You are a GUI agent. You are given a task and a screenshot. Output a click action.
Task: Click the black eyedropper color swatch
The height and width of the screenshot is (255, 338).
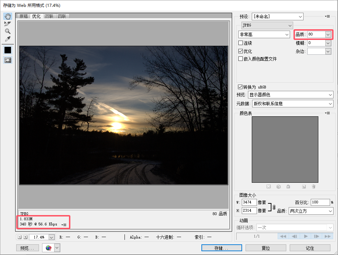pyautogui.click(x=8, y=50)
